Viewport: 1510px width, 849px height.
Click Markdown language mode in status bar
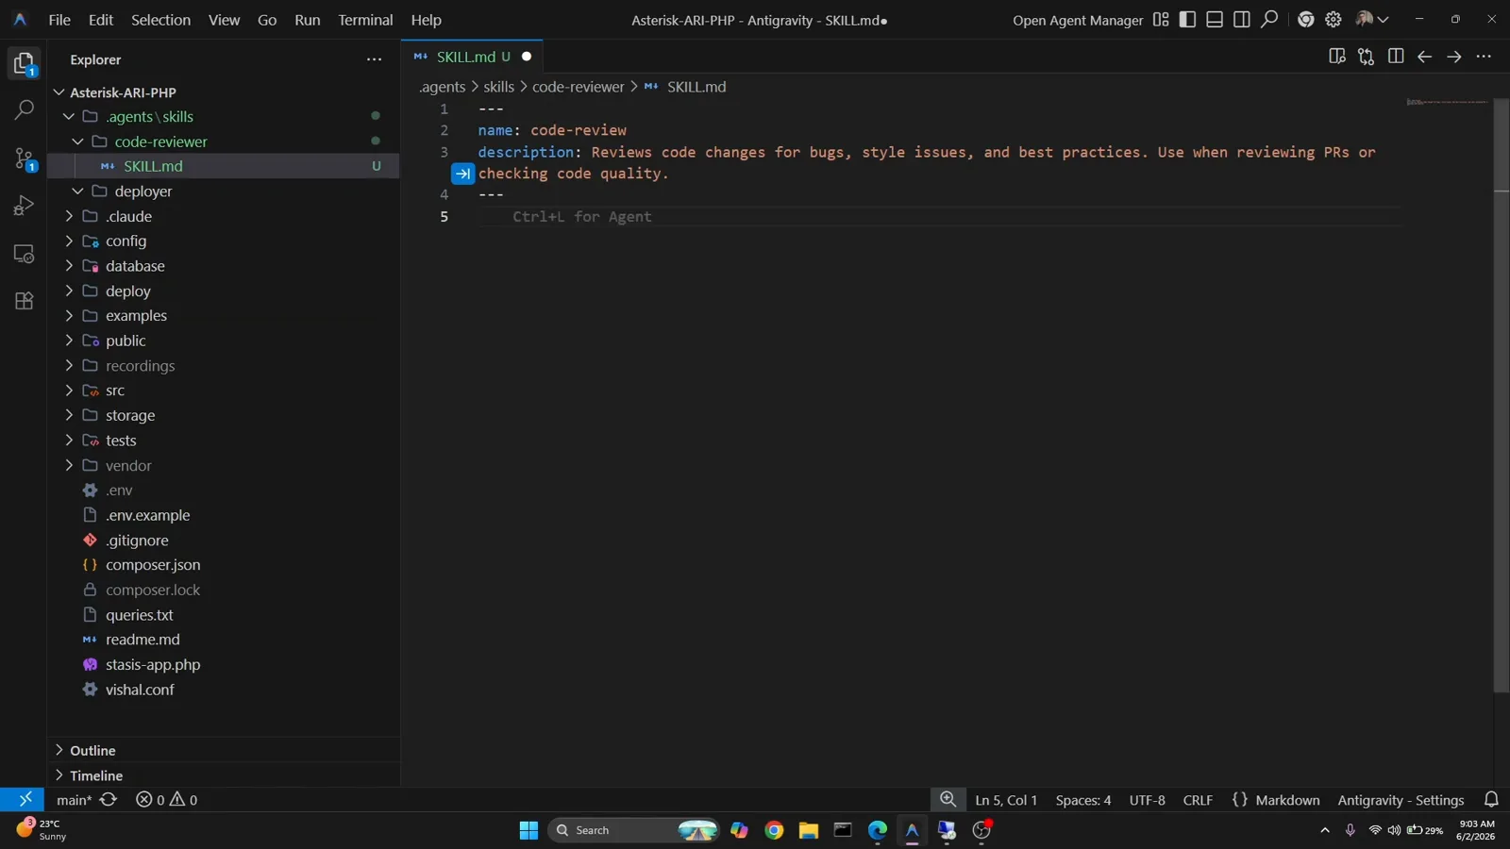[1287, 800]
